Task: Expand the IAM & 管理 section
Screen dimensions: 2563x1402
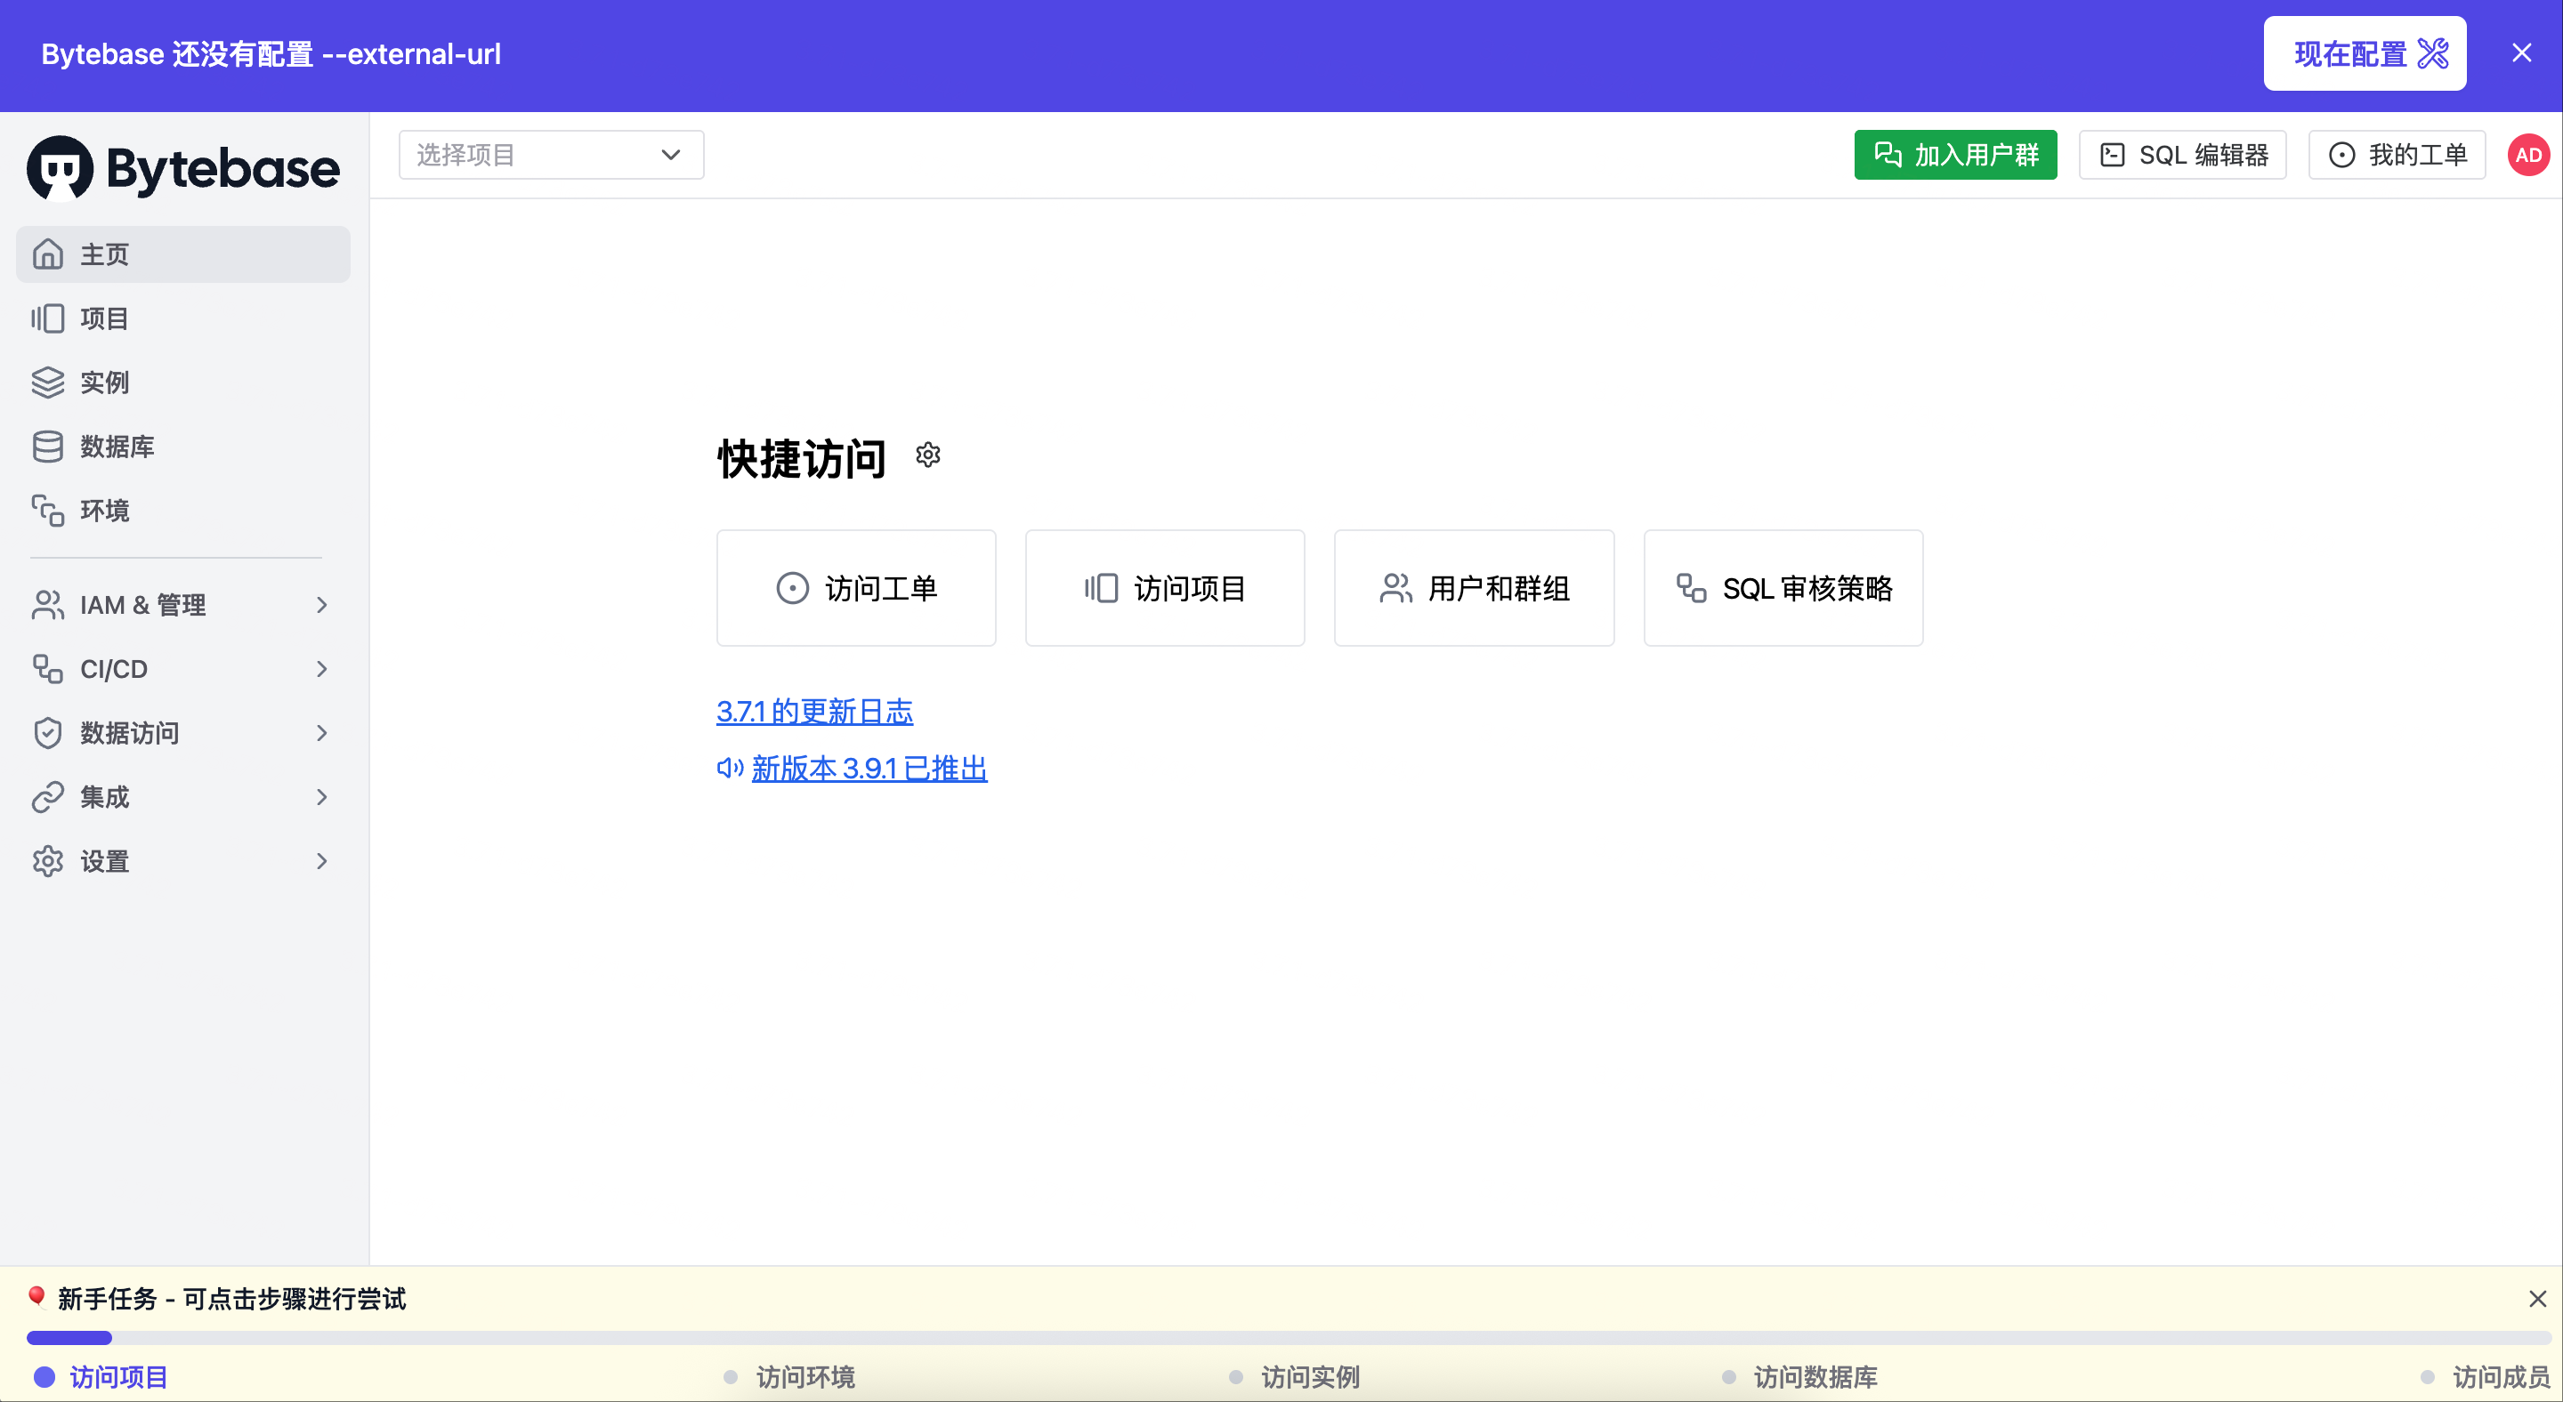Action: [x=183, y=605]
